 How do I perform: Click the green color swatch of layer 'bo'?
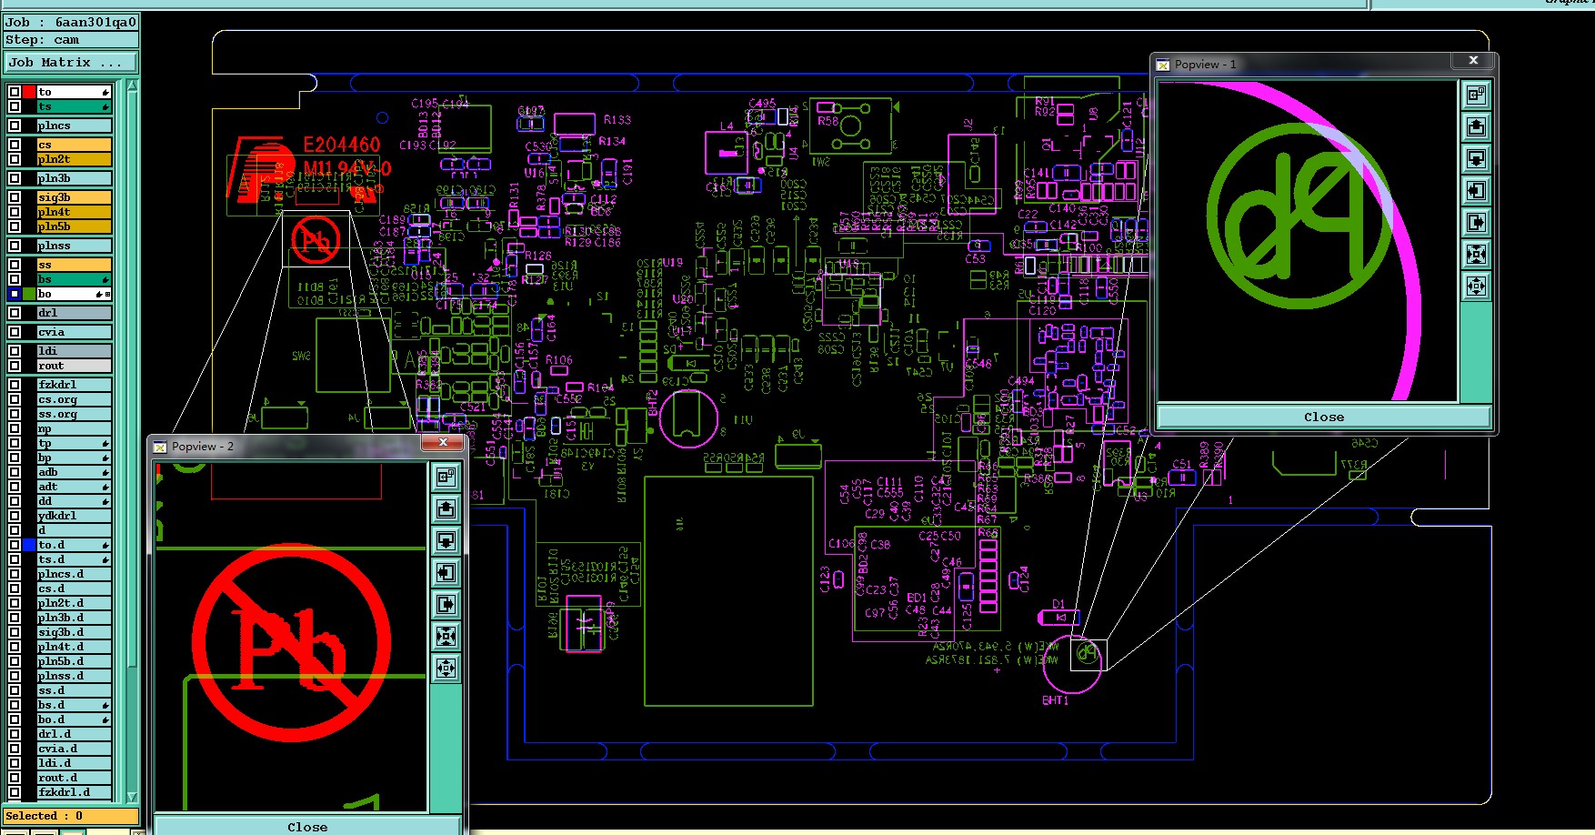(29, 294)
